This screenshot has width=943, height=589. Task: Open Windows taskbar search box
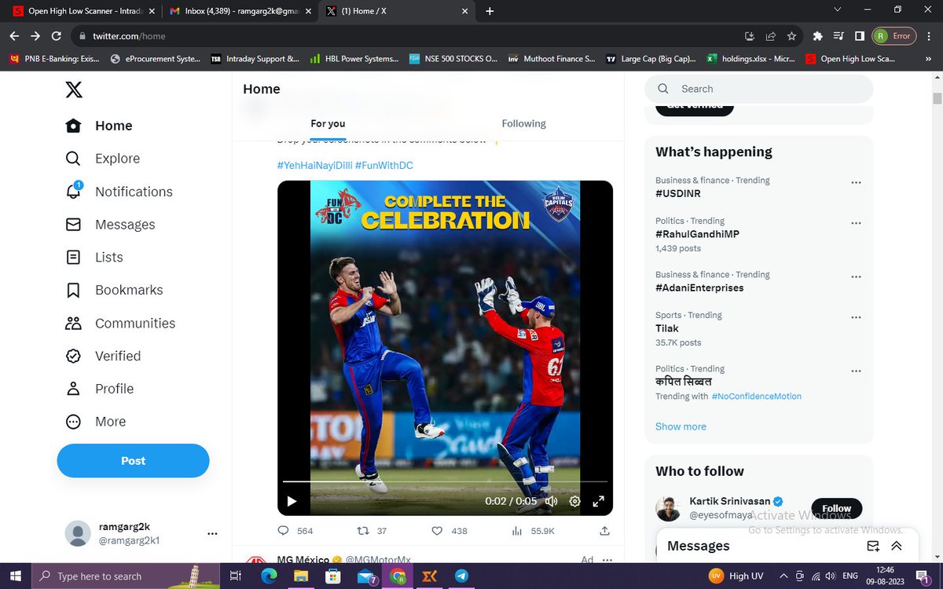(126, 576)
